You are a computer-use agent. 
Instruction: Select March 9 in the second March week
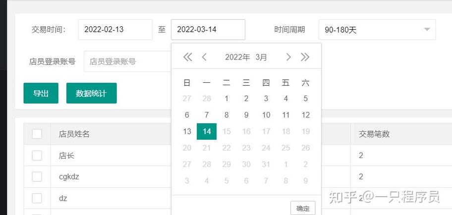coord(246,115)
